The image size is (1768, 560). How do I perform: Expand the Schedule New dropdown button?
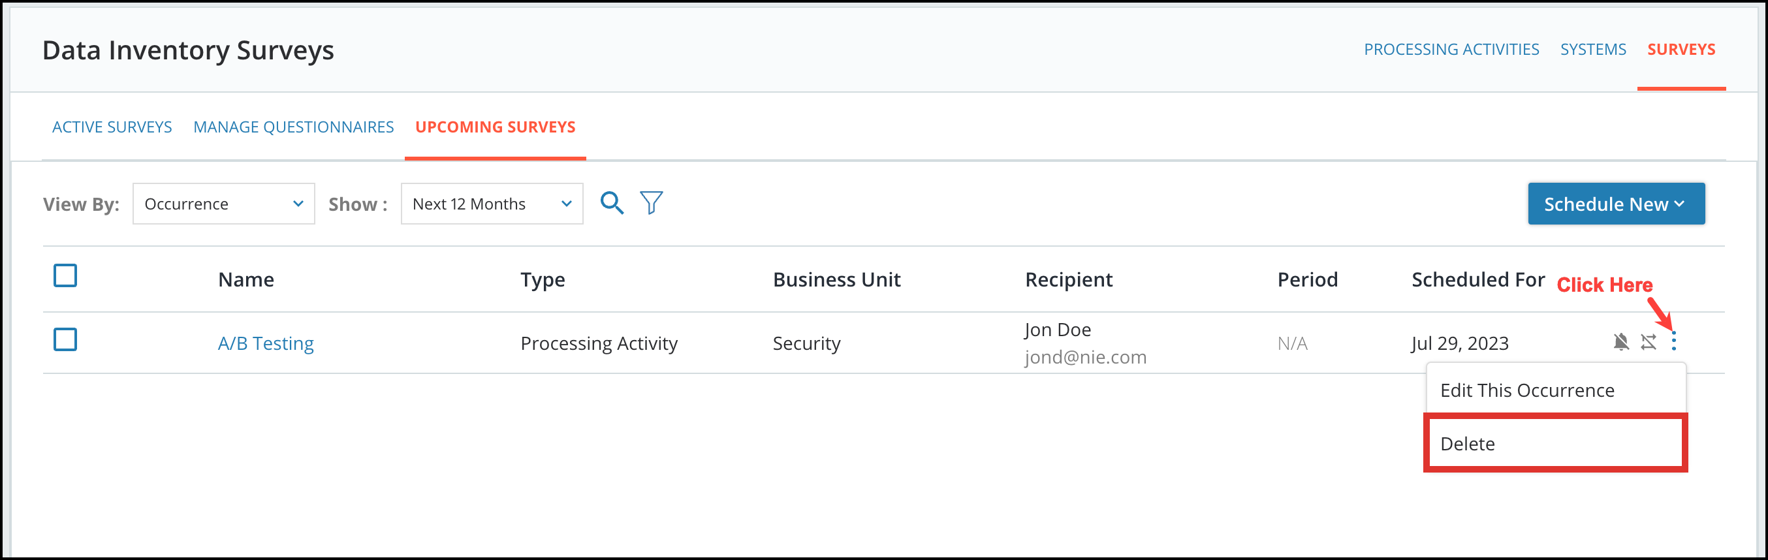point(1617,204)
